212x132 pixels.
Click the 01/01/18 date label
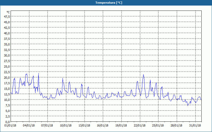tap(10, 126)
